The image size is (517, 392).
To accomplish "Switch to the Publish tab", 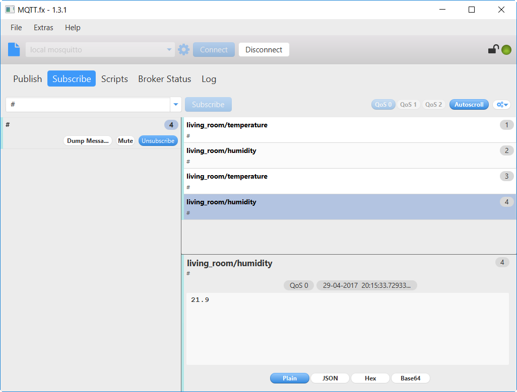I will click(x=27, y=79).
